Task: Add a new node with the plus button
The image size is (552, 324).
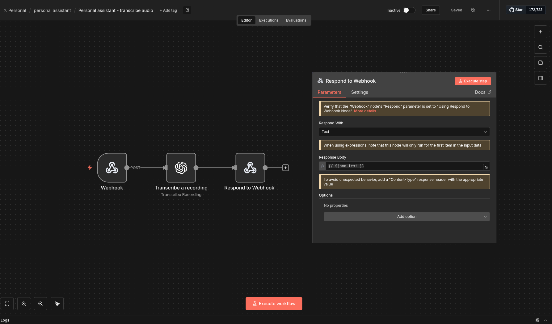Action: (541, 32)
